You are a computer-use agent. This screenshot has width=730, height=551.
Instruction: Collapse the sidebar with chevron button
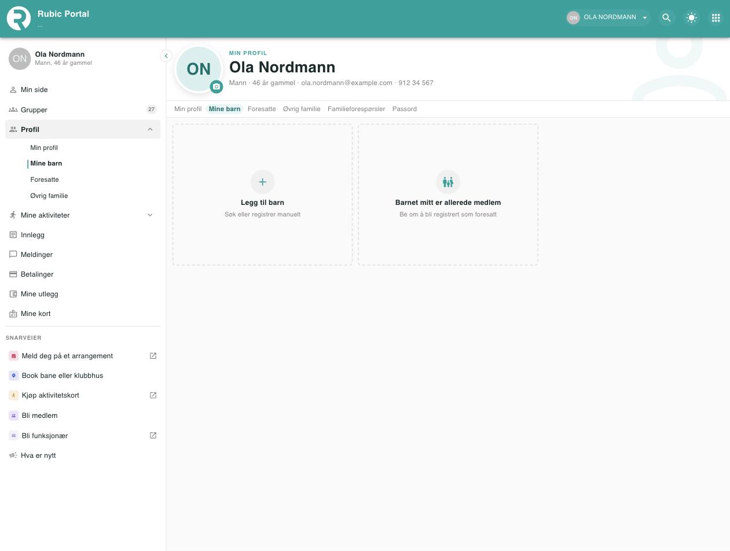tap(166, 56)
